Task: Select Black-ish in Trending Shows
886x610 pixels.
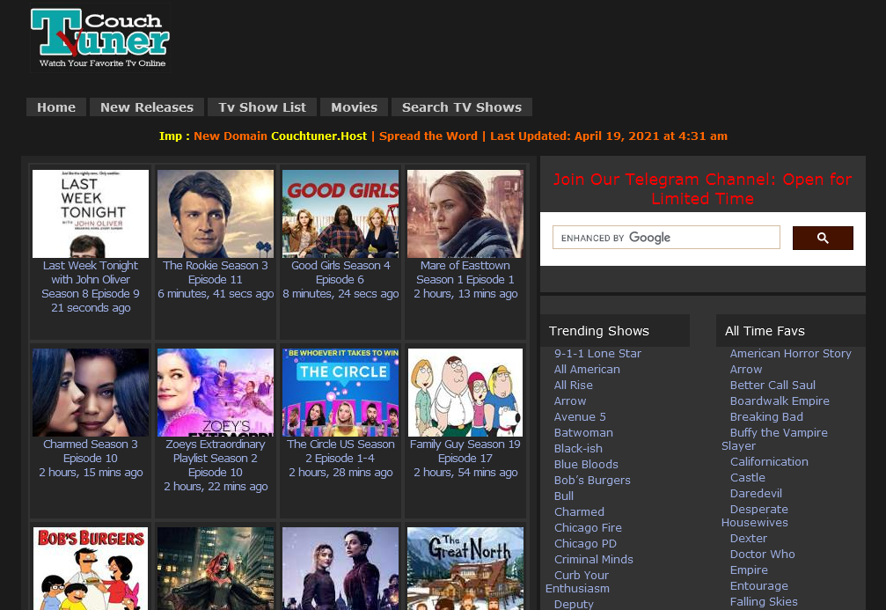Action: (578, 448)
